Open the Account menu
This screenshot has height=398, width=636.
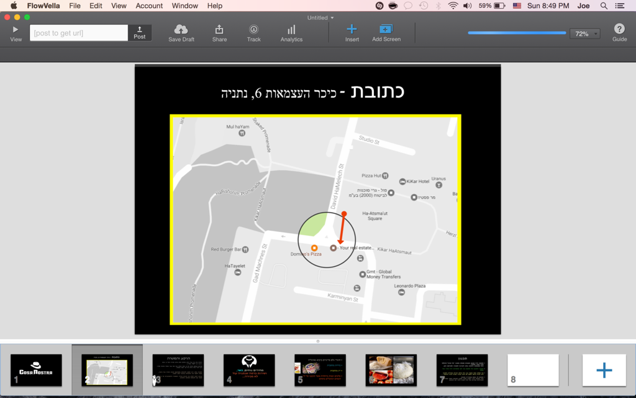point(149,6)
